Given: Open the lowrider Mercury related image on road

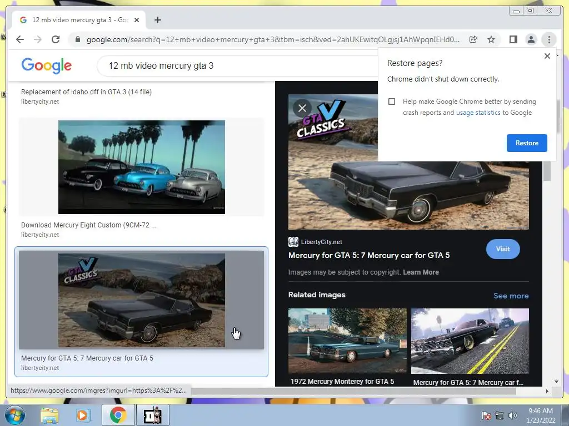Looking at the screenshot, I should click(470, 341).
